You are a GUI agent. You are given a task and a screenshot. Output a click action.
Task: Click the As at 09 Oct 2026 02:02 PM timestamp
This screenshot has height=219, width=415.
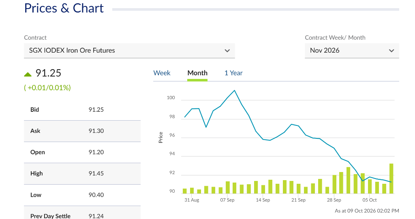pos(367,211)
